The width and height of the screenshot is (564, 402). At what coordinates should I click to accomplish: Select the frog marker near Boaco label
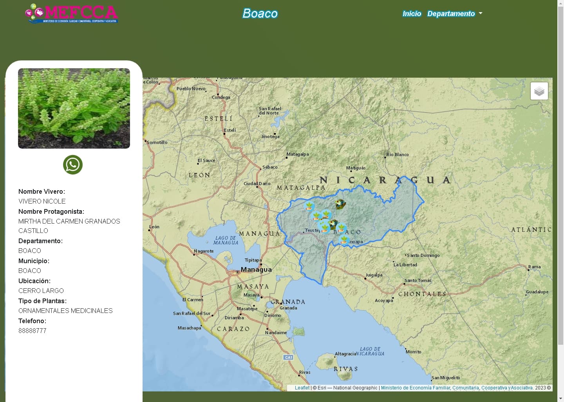click(x=333, y=224)
